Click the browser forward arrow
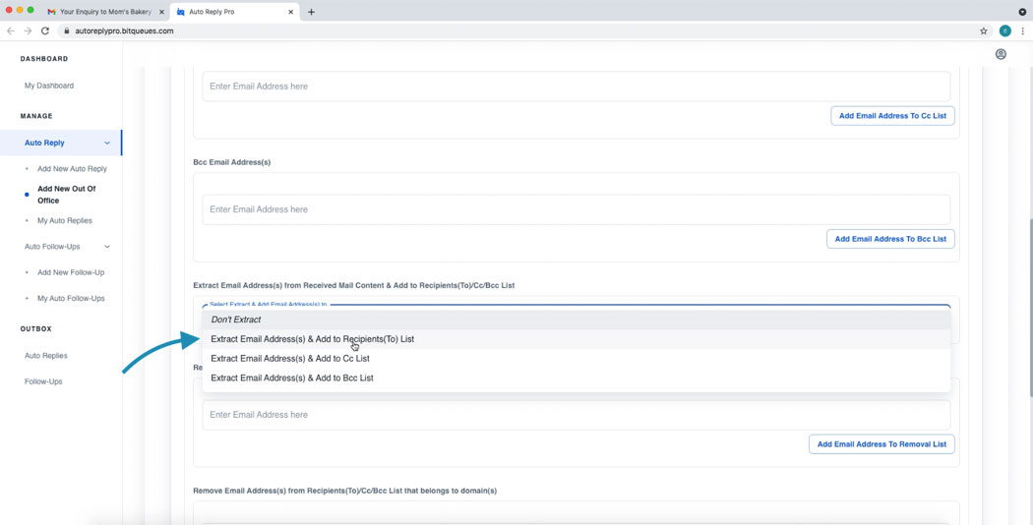The height and width of the screenshot is (525, 1033). (28, 30)
